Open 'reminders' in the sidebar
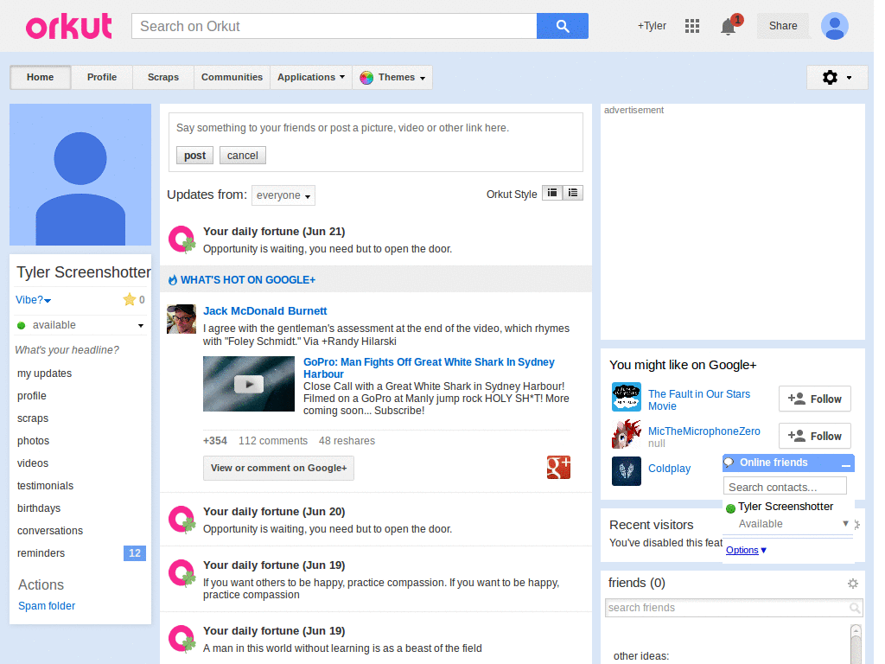Screen dimensions: 885x664 tap(41, 553)
